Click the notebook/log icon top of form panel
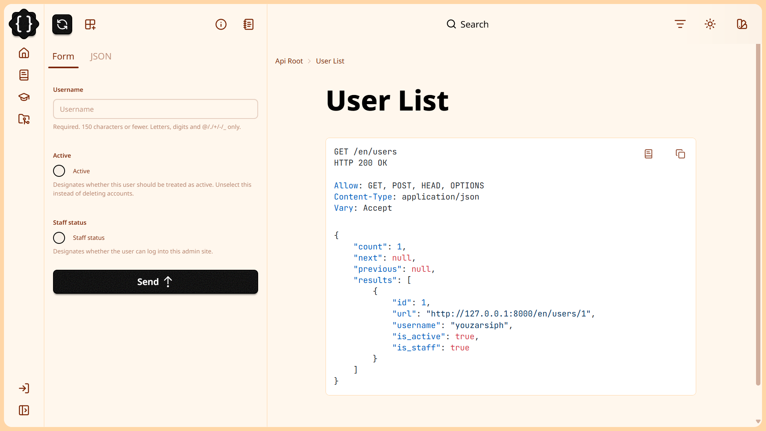 click(x=249, y=24)
